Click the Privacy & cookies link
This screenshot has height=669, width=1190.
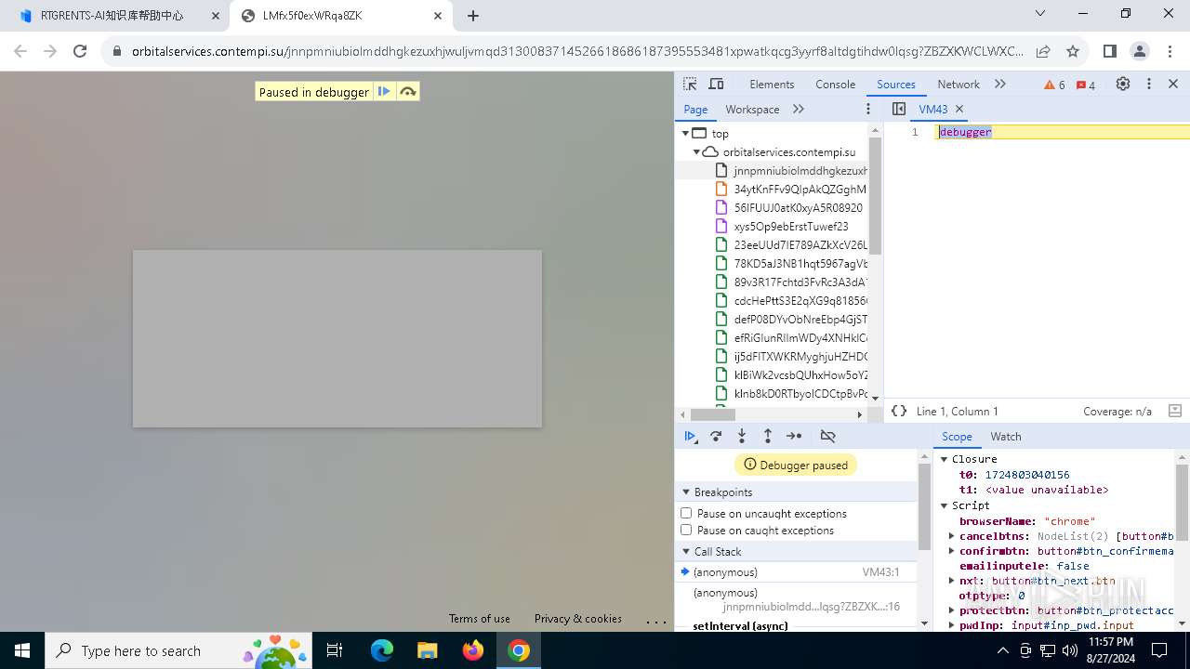coord(578,619)
